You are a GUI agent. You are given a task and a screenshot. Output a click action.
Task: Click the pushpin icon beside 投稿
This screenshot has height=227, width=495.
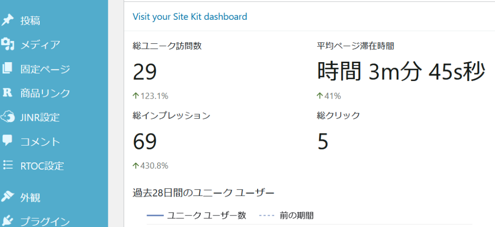pyautogui.click(x=7, y=20)
